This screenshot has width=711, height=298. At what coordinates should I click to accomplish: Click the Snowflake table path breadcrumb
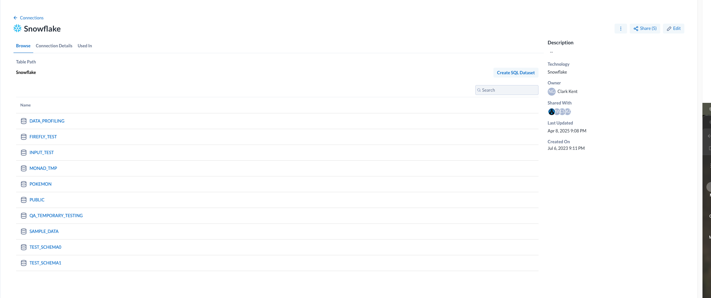(x=26, y=73)
